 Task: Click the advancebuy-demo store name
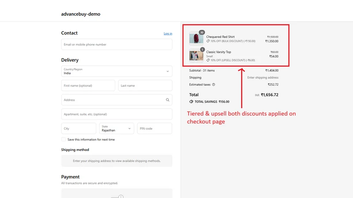click(81, 14)
